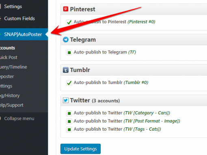Viewport: 207px width, 155px height.
Task: Toggle Twitter Tags - Cats checkbox
Action: click(69, 129)
